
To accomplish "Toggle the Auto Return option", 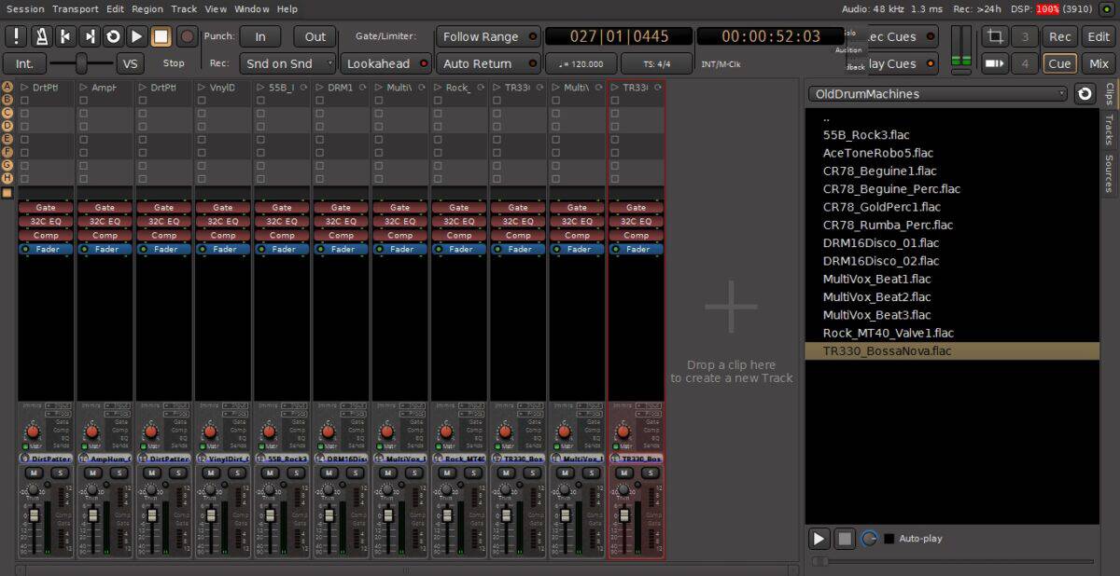I will pyautogui.click(x=486, y=63).
